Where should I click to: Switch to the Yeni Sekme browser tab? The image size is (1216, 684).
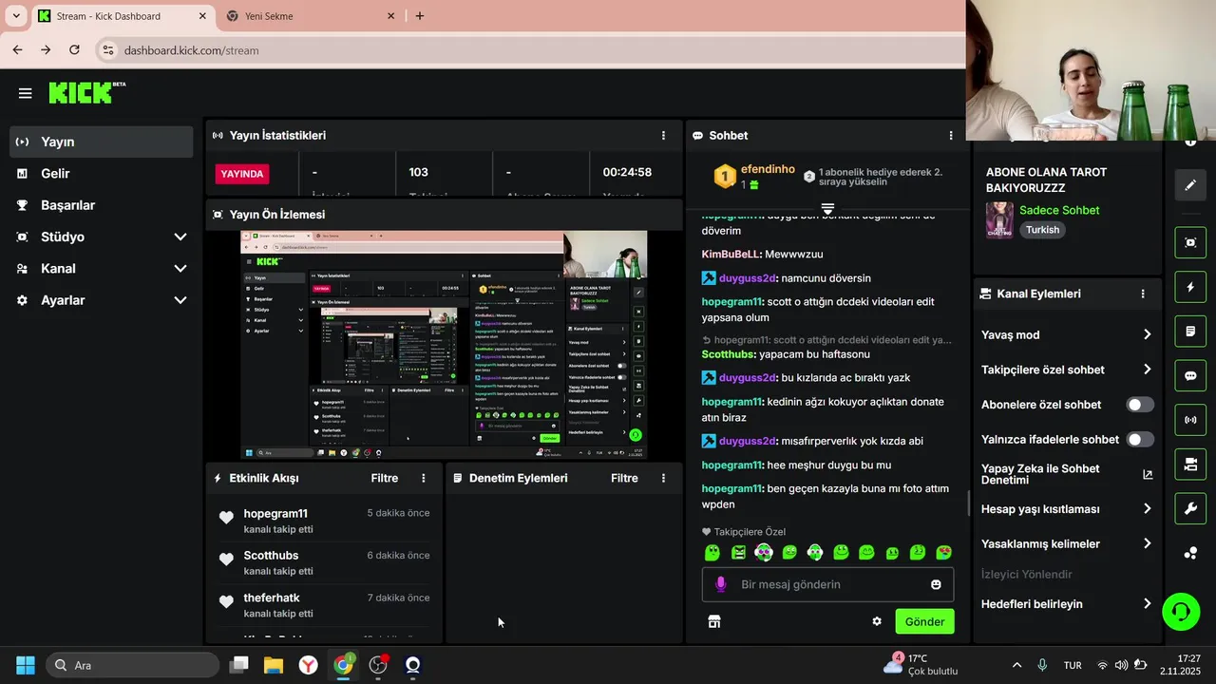(x=309, y=16)
